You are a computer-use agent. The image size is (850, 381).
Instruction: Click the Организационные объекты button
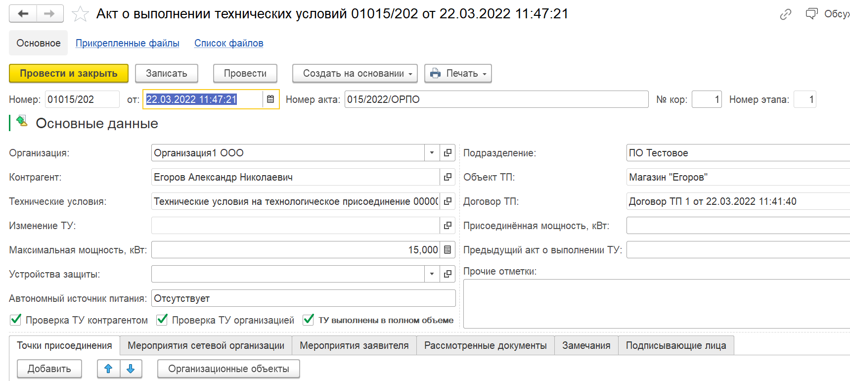pyautogui.click(x=228, y=369)
